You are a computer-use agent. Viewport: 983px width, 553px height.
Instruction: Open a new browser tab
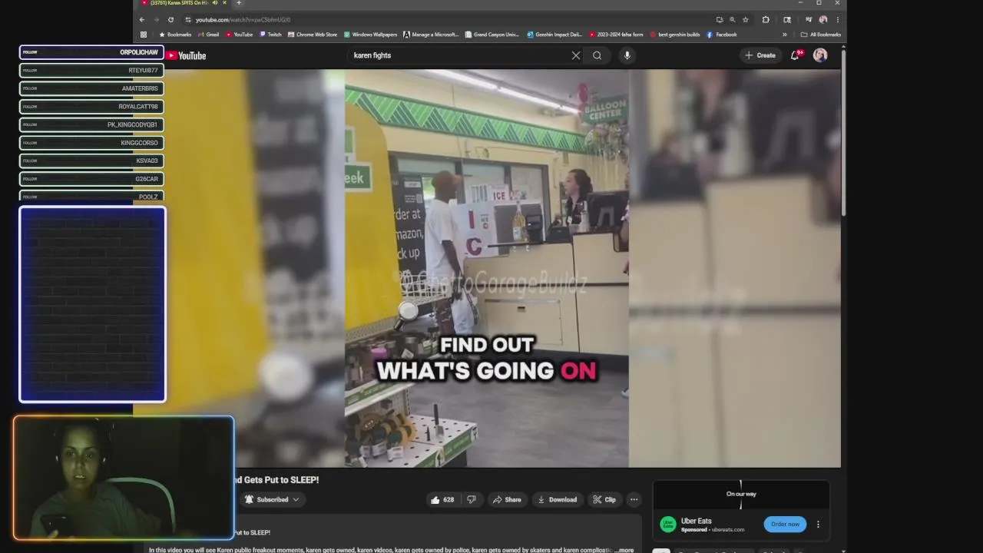239,3
